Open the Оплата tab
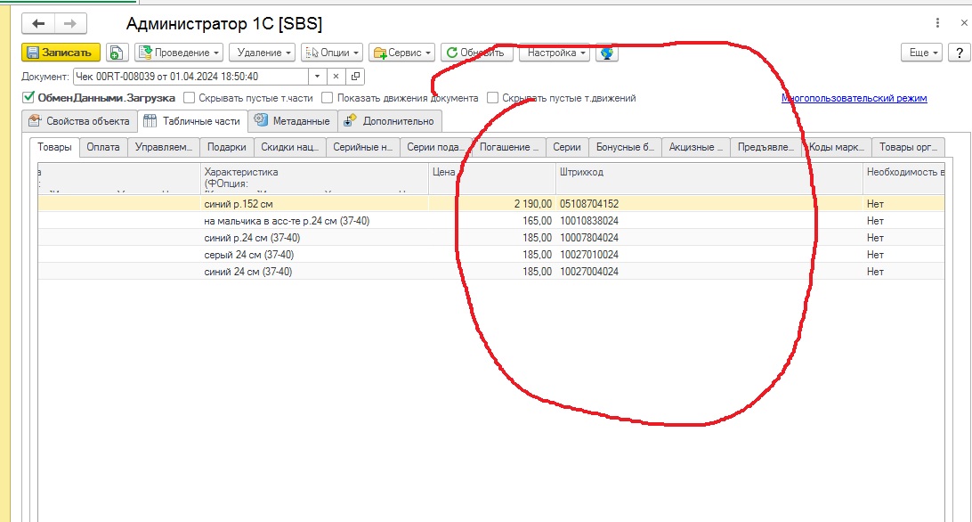The height and width of the screenshot is (522, 972). [103, 147]
